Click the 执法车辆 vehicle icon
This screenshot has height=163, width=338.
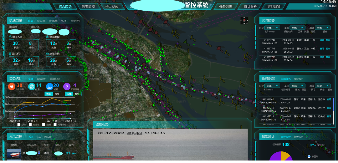point(47,54)
